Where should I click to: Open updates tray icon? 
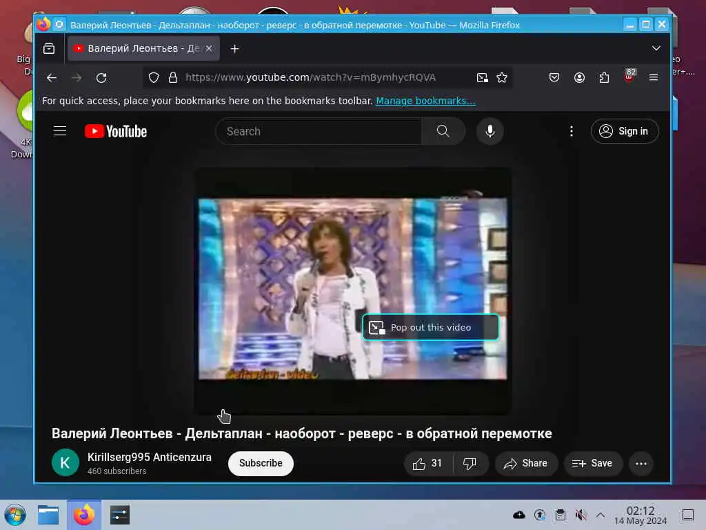pyautogui.click(x=540, y=515)
